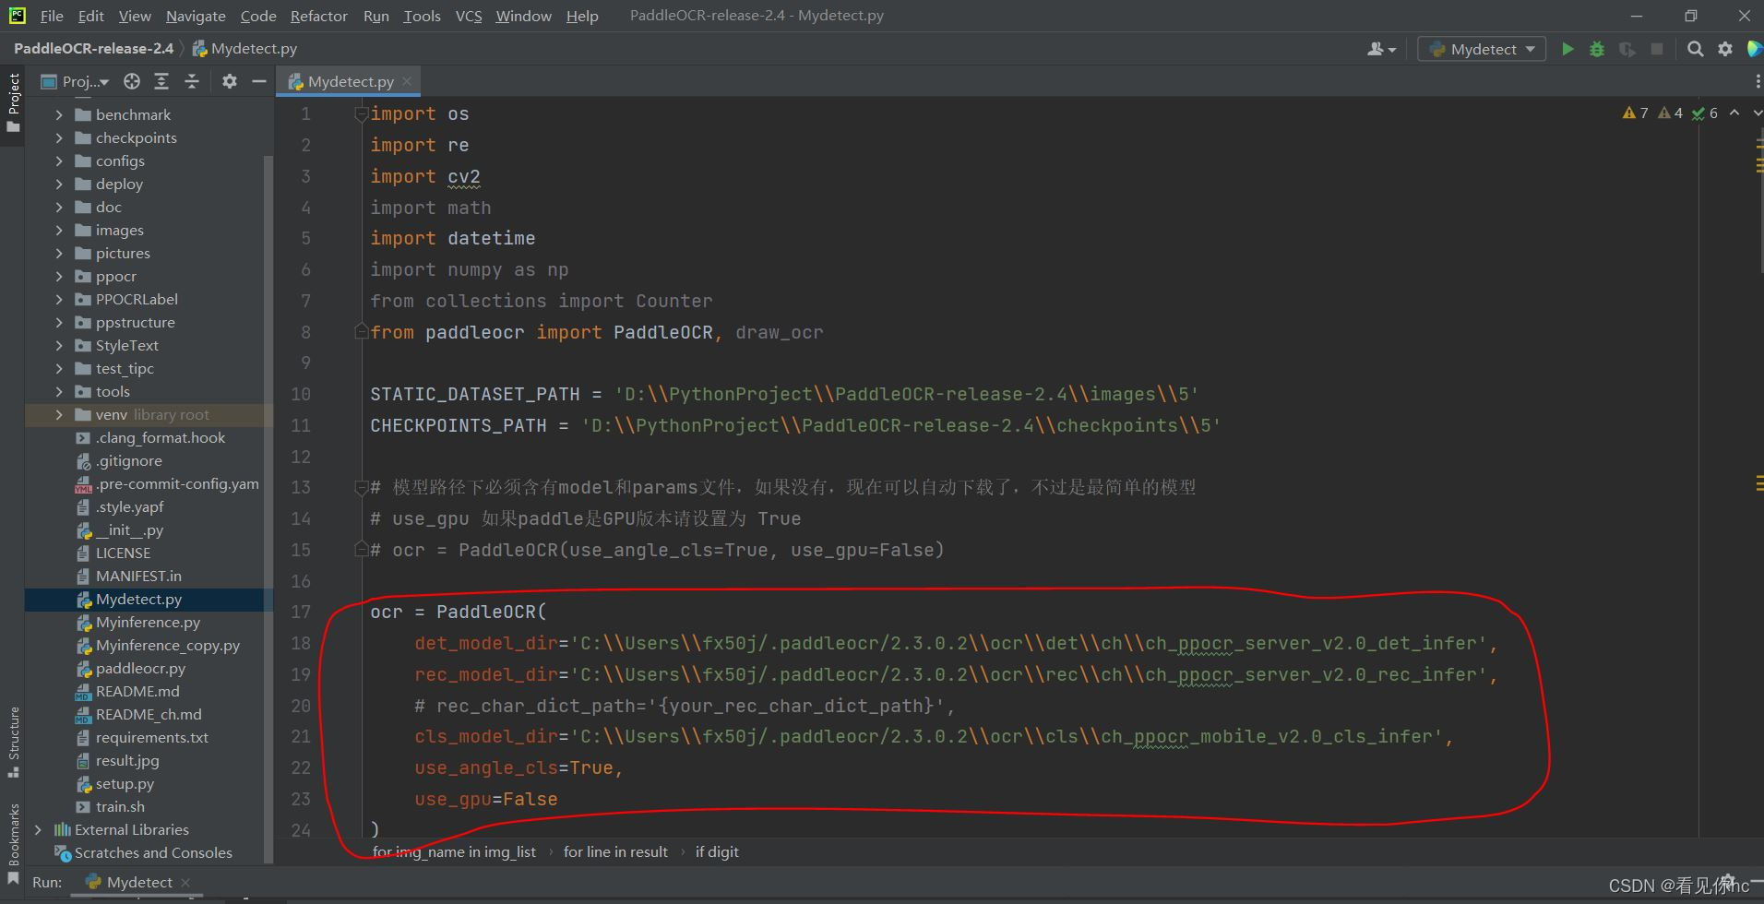
Task: Select result.jpg in project tree
Action: [127, 760]
